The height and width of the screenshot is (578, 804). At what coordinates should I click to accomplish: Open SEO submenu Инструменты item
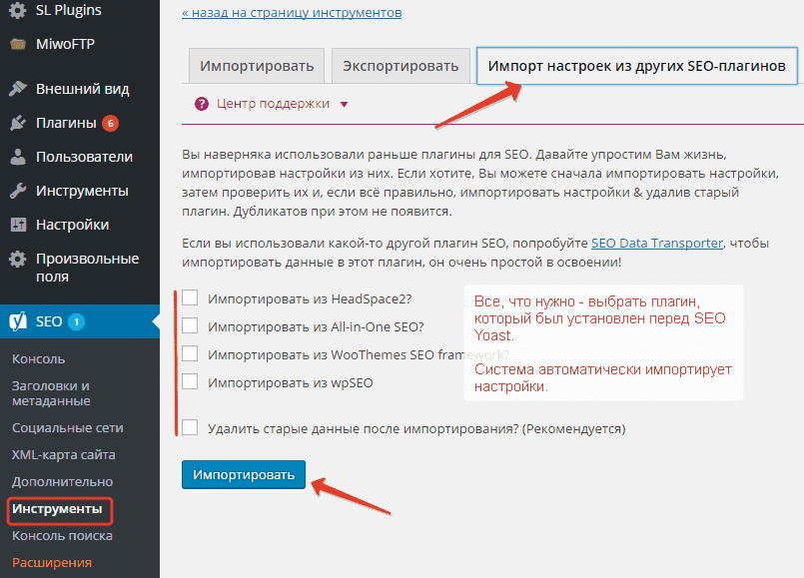pyautogui.click(x=57, y=509)
